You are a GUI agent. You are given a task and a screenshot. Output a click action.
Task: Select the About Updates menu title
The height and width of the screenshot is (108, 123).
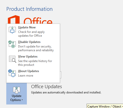(x=29, y=71)
